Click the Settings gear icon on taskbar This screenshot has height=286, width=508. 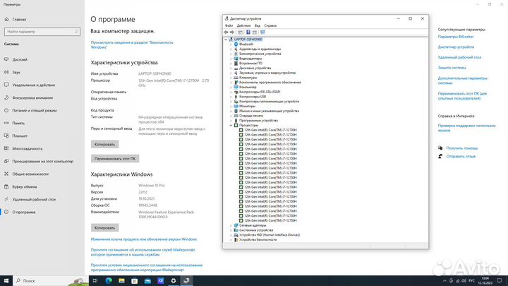(x=174, y=280)
